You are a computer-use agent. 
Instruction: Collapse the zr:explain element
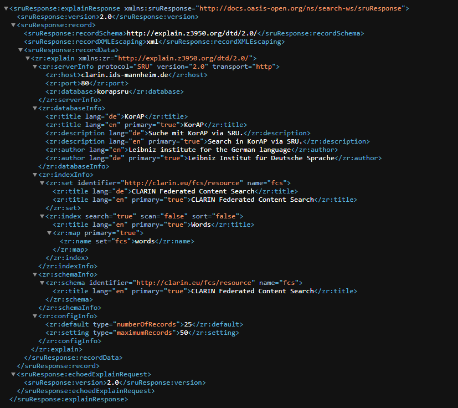tap(28, 59)
